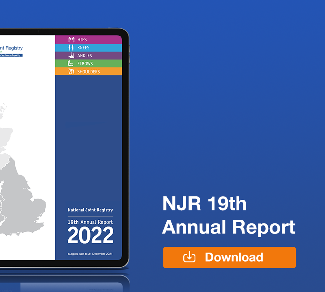The width and height of the screenshot is (325, 292).
Task: Click the ankle joint icon
Action: tap(71, 56)
